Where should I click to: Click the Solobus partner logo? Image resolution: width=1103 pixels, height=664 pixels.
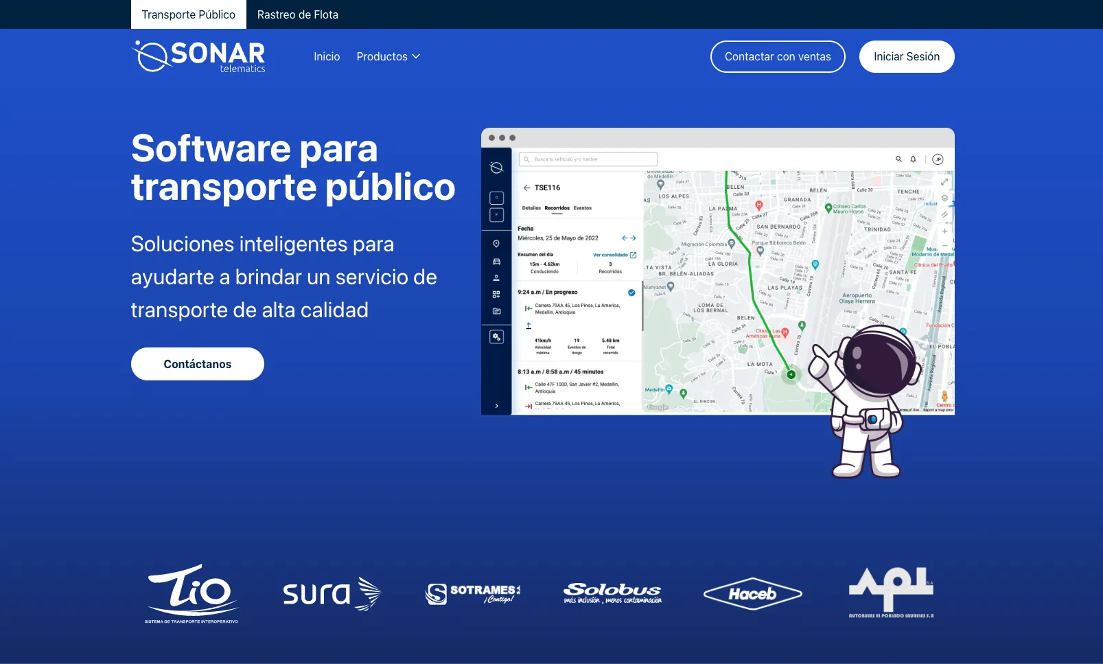tap(613, 594)
